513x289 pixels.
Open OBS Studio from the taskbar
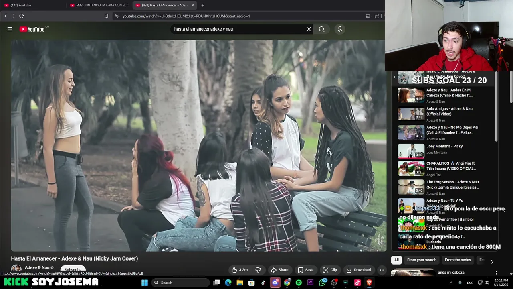(334, 283)
